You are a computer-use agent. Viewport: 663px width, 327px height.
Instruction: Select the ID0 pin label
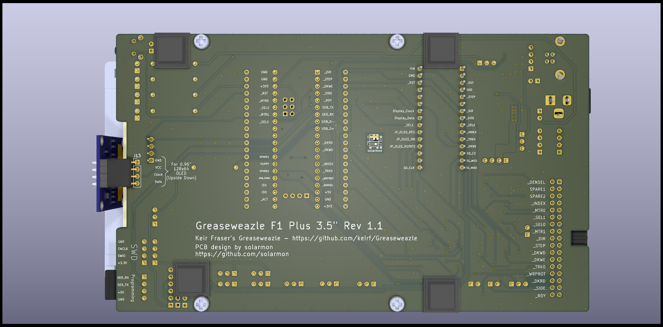coord(264,192)
